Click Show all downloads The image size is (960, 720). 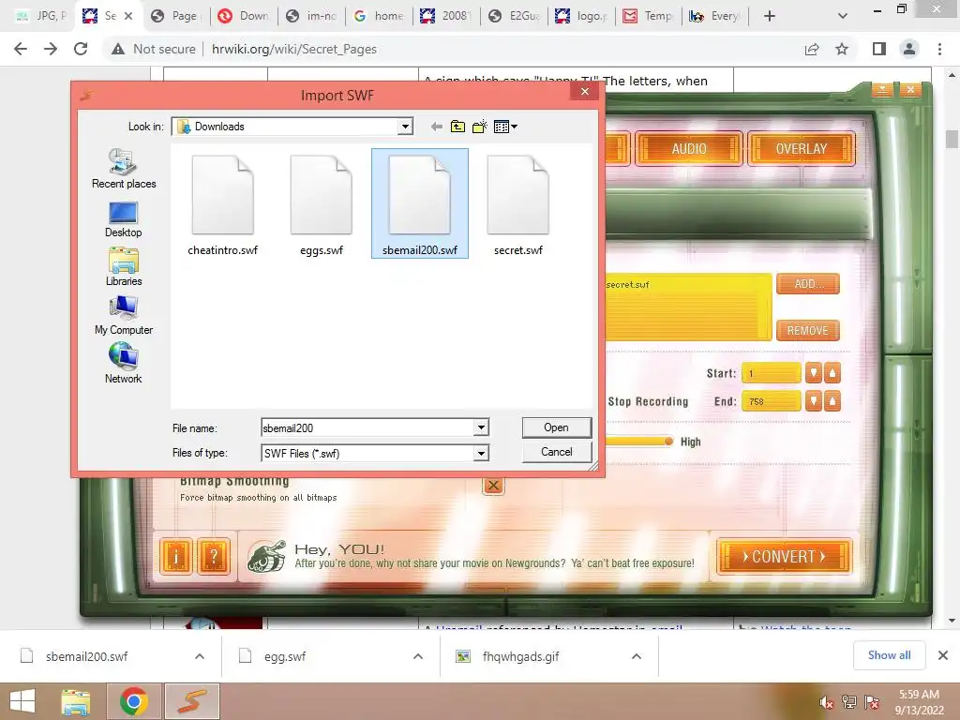889,655
